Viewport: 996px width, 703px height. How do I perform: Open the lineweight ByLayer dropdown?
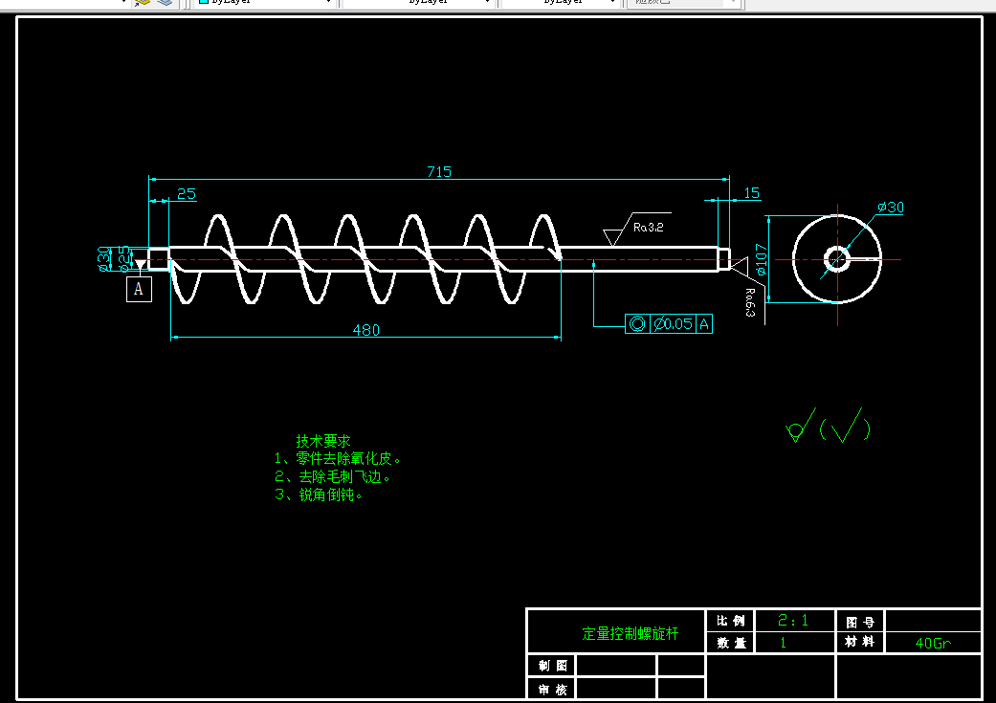coord(559,2)
